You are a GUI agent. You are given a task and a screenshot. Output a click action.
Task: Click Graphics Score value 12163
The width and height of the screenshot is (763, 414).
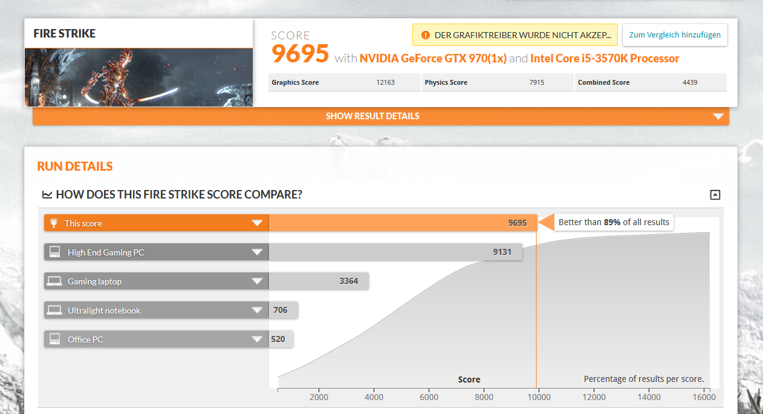[385, 82]
